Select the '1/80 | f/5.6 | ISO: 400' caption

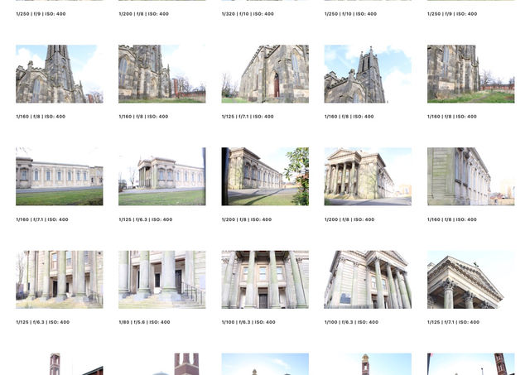[144, 322]
